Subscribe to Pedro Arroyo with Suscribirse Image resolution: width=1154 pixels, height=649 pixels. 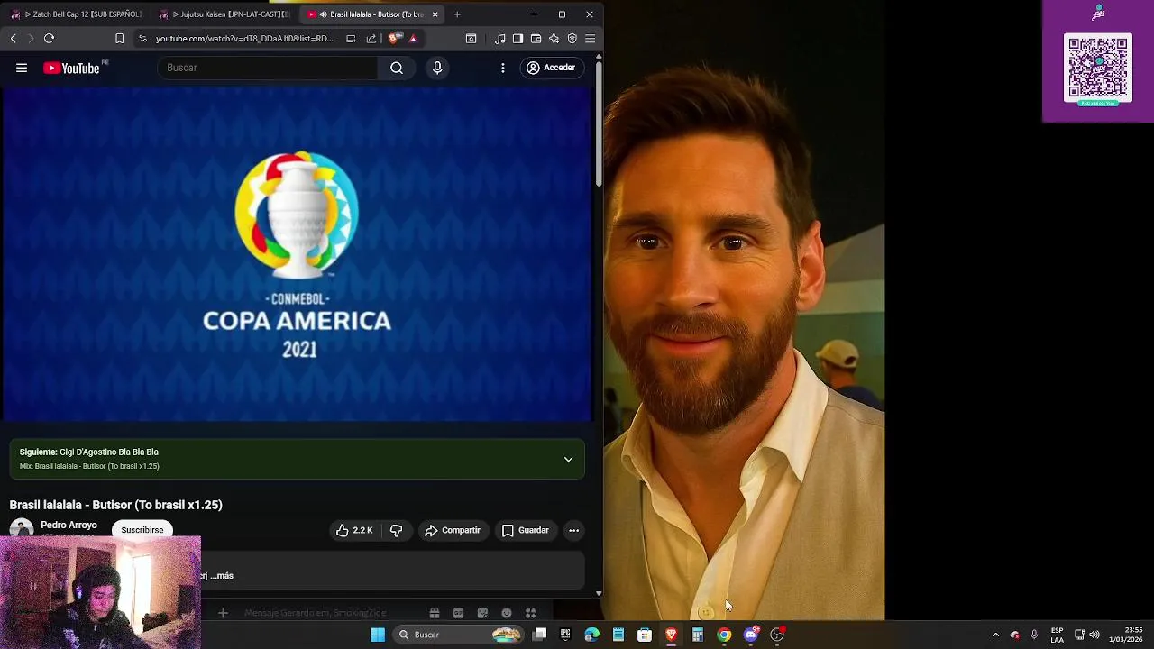[x=142, y=530]
